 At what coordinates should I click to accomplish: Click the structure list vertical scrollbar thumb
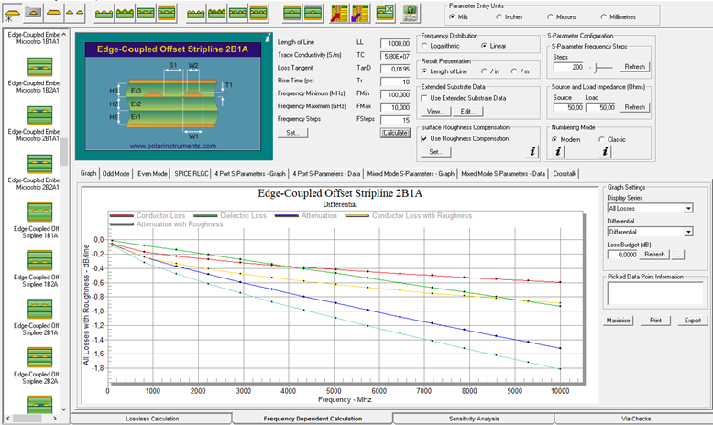(63, 152)
